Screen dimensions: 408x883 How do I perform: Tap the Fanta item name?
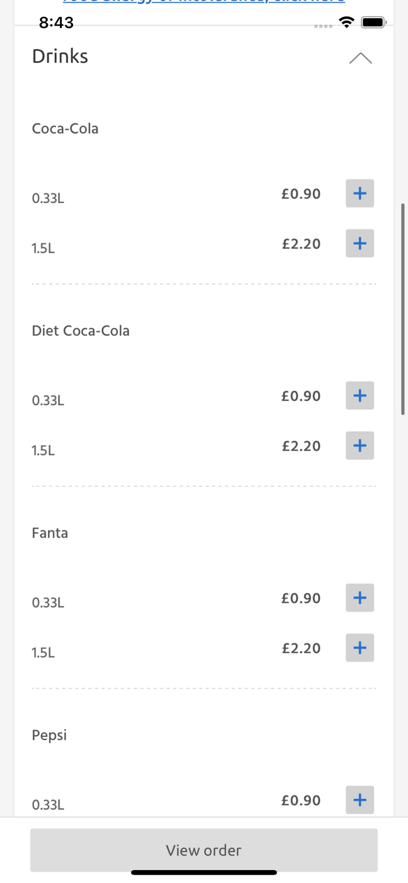point(50,533)
